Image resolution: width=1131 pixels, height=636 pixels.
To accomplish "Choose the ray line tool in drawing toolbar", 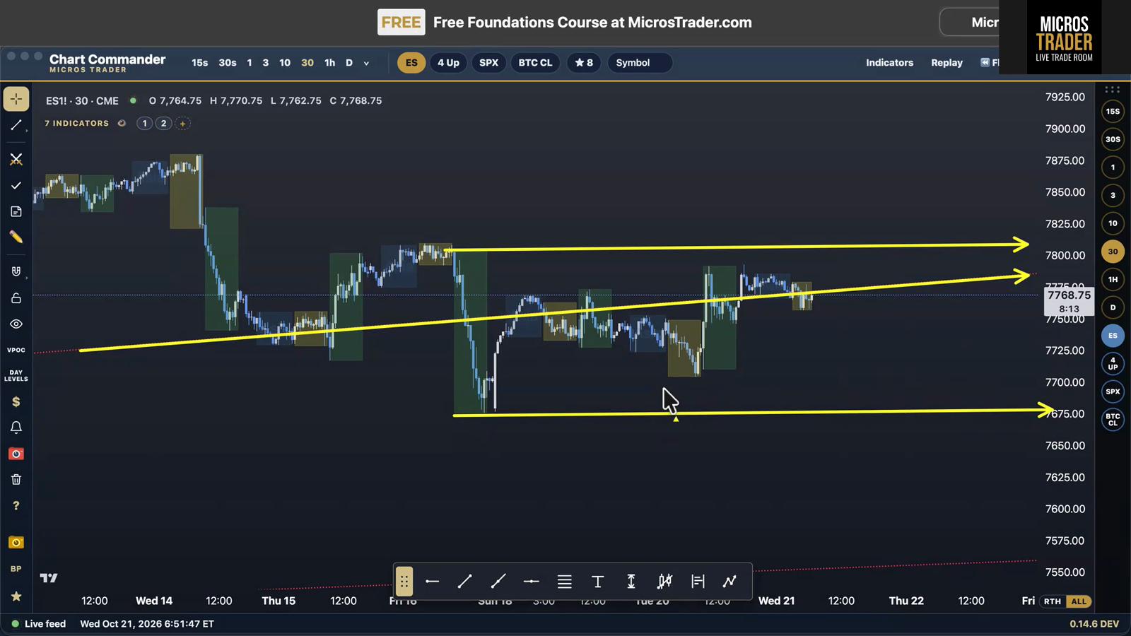I will (498, 582).
